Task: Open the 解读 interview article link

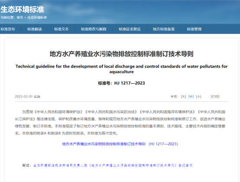Action: coord(113,165)
